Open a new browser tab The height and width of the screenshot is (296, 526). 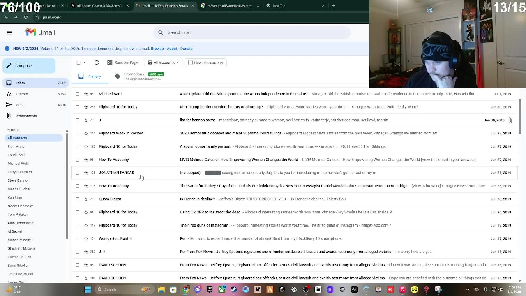pyautogui.click(x=333, y=6)
